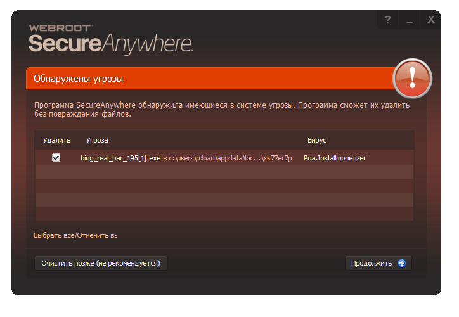Viewport: 459px width, 317px height.
Task: Click the red exclamation alert icon
Action: tap(412, 78)
